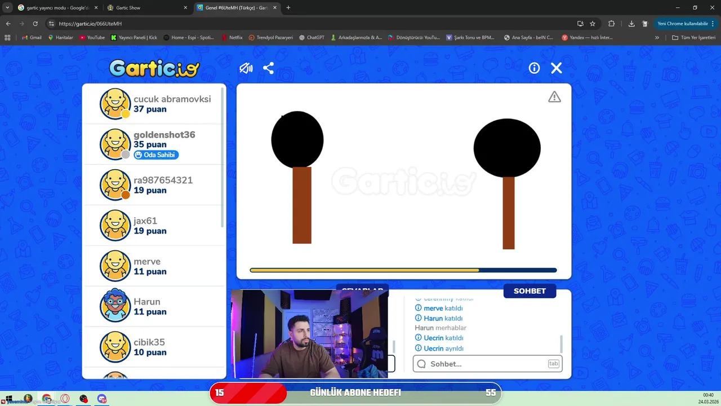Screen dimensions: 721x406
Task: Click the chat message scrollbar
Action: click(561, 343)
